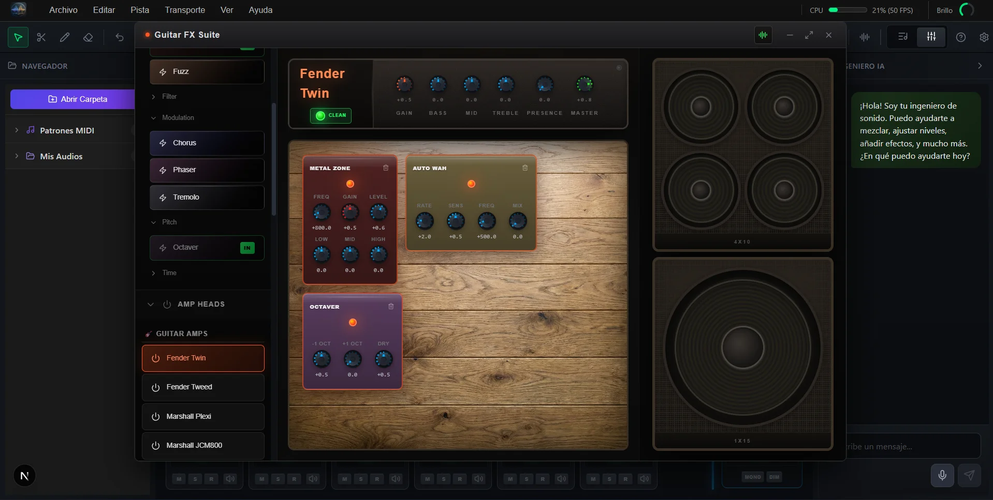The image size is (993, 500).
Task: Select the scissors cut tool
Action: point(41,37)
